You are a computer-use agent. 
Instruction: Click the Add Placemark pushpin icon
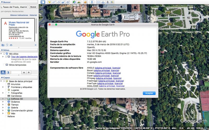49,2
